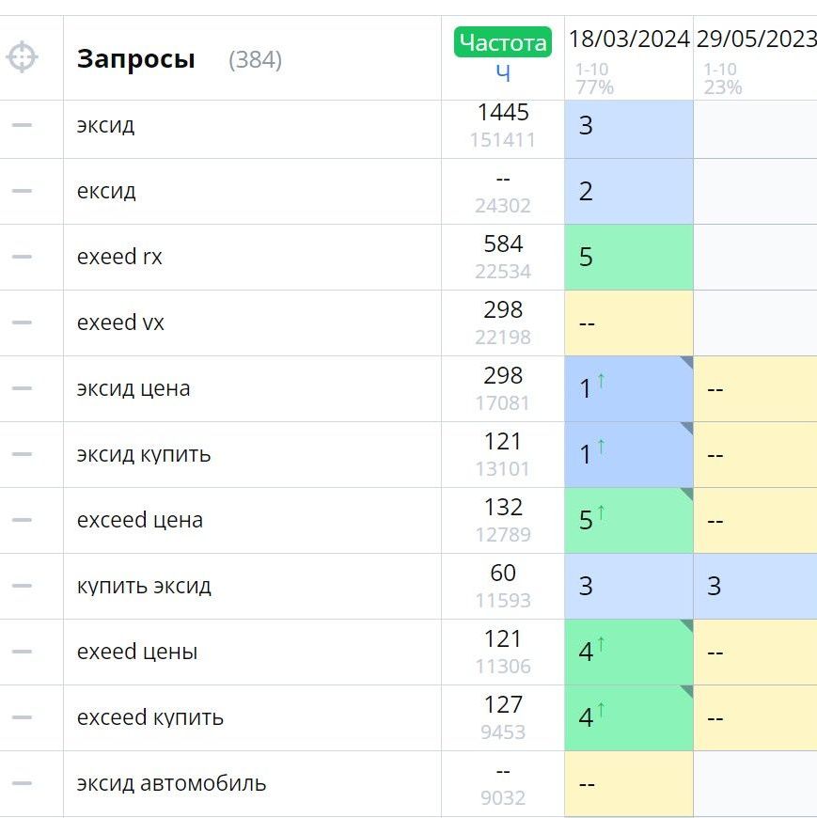817x818 pixels.
Task: Click the dash icon beside exeed rx
Action: [x=22, y=257]
